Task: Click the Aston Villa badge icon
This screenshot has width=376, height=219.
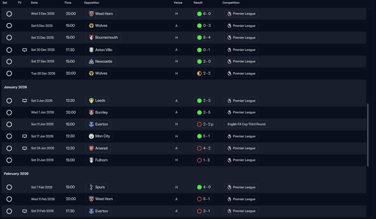Action: 91,50
